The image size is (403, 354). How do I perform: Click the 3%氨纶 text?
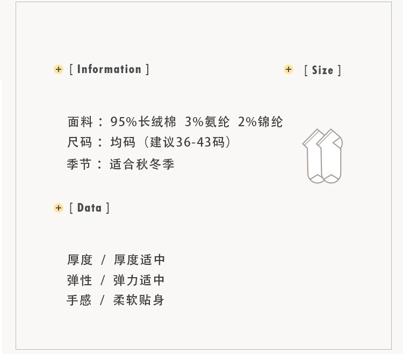coord(207,122)
